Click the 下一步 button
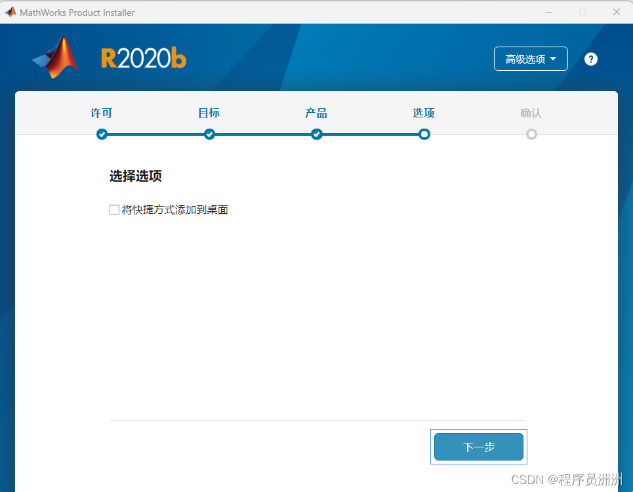Screen dimensions: 633x492 [478, 446]
